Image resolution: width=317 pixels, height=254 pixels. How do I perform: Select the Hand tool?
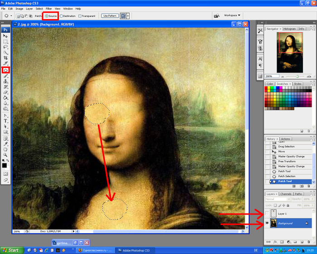click(5, 150)
